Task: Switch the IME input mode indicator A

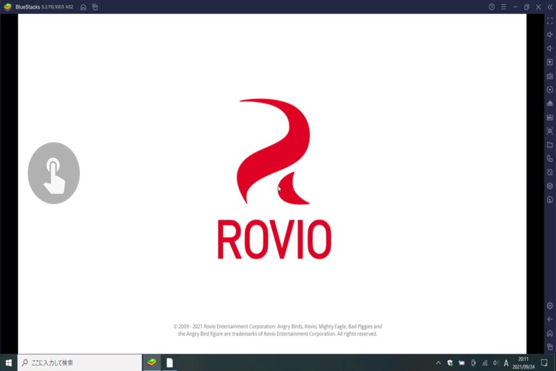Action: [506, 363]
